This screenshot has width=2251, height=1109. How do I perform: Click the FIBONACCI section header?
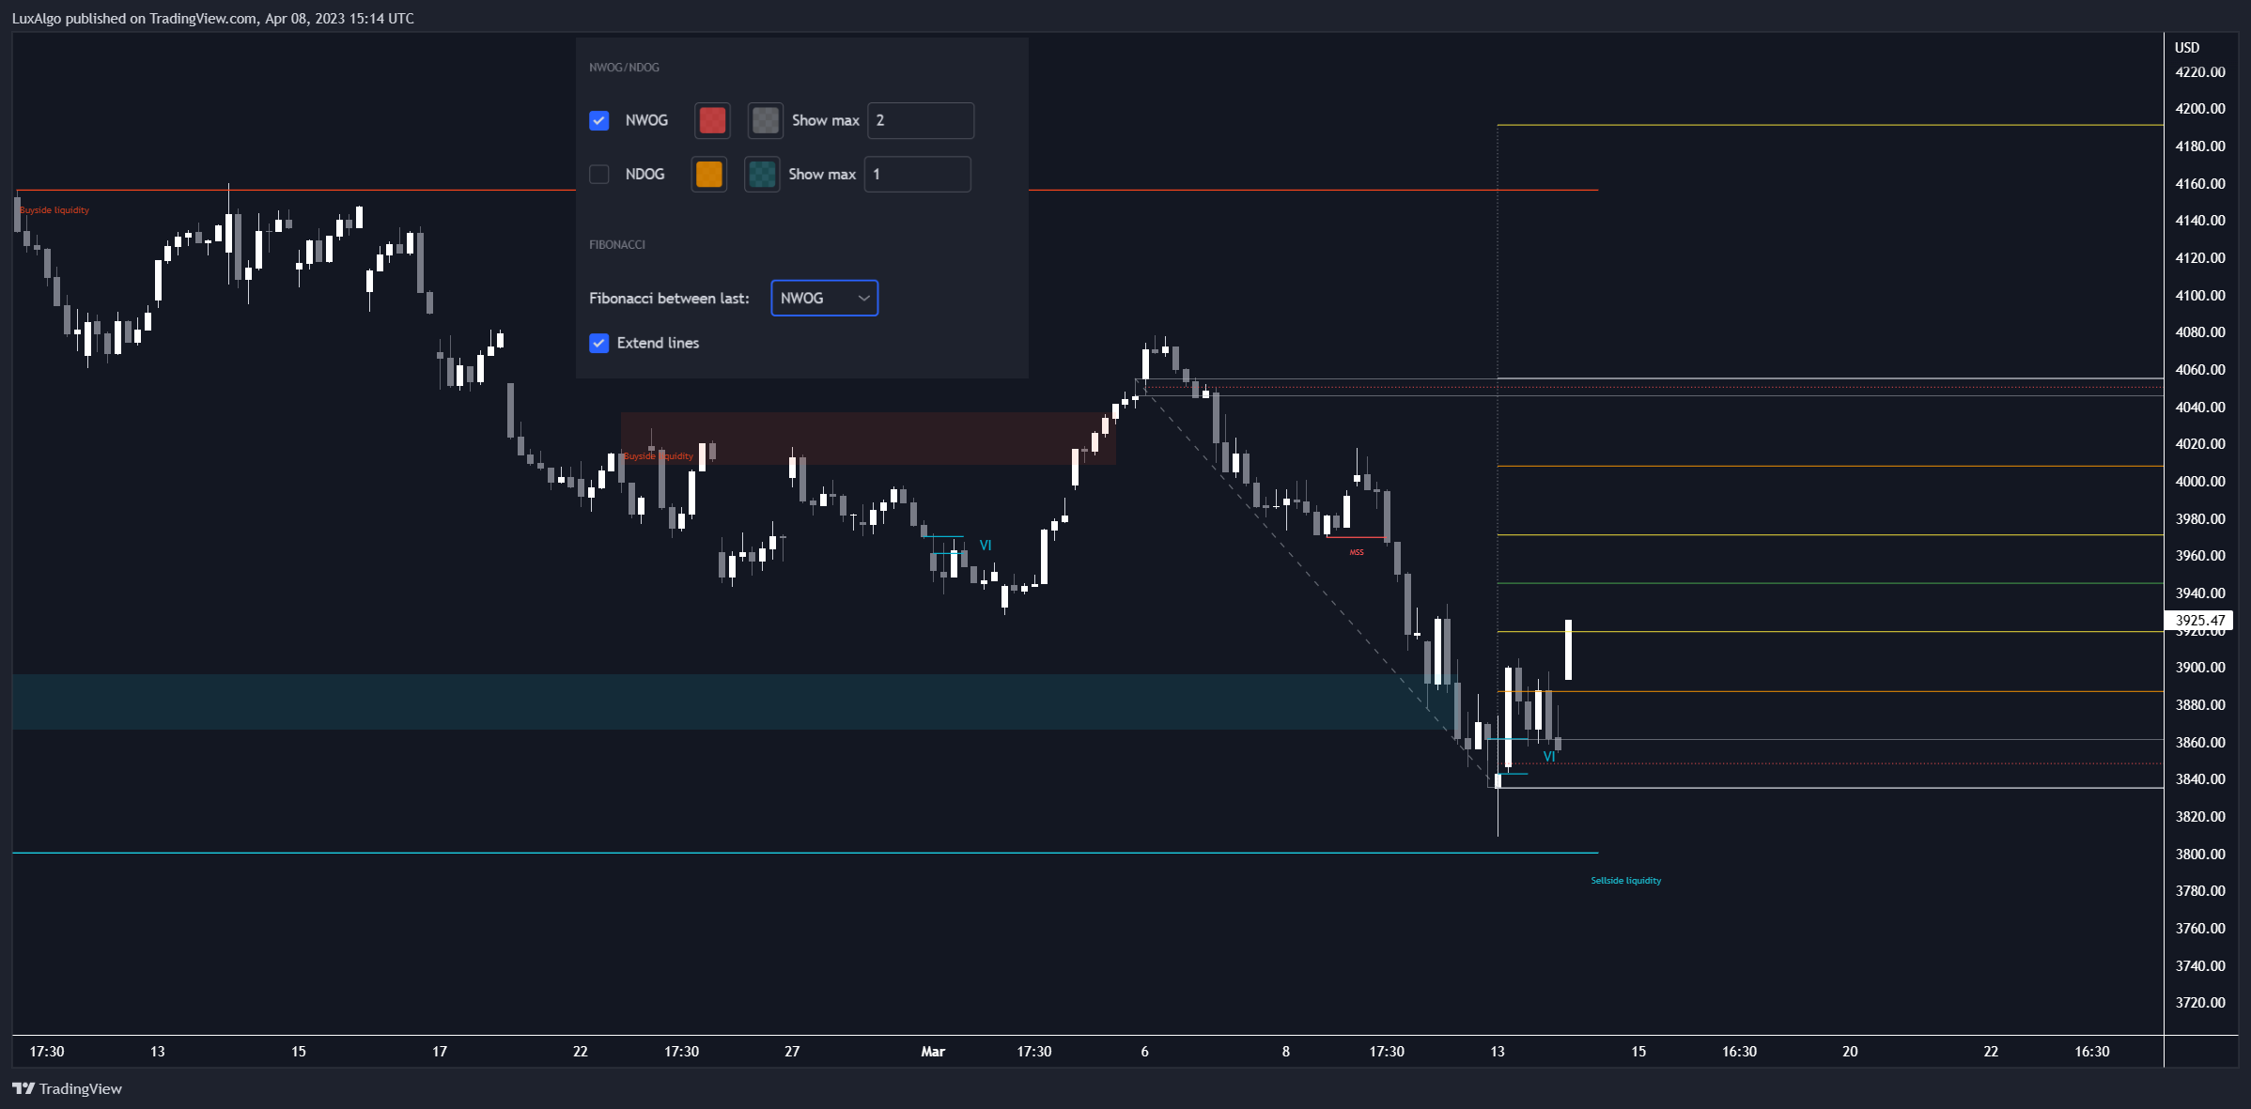[x=617, y=245]
